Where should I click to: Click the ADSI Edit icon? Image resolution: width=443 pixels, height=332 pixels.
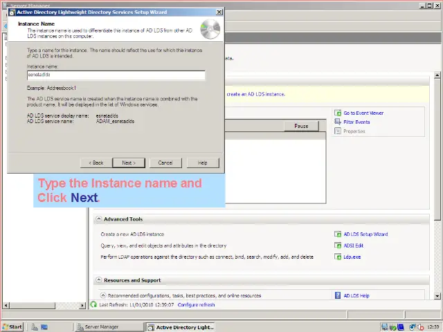coord(338,246)
